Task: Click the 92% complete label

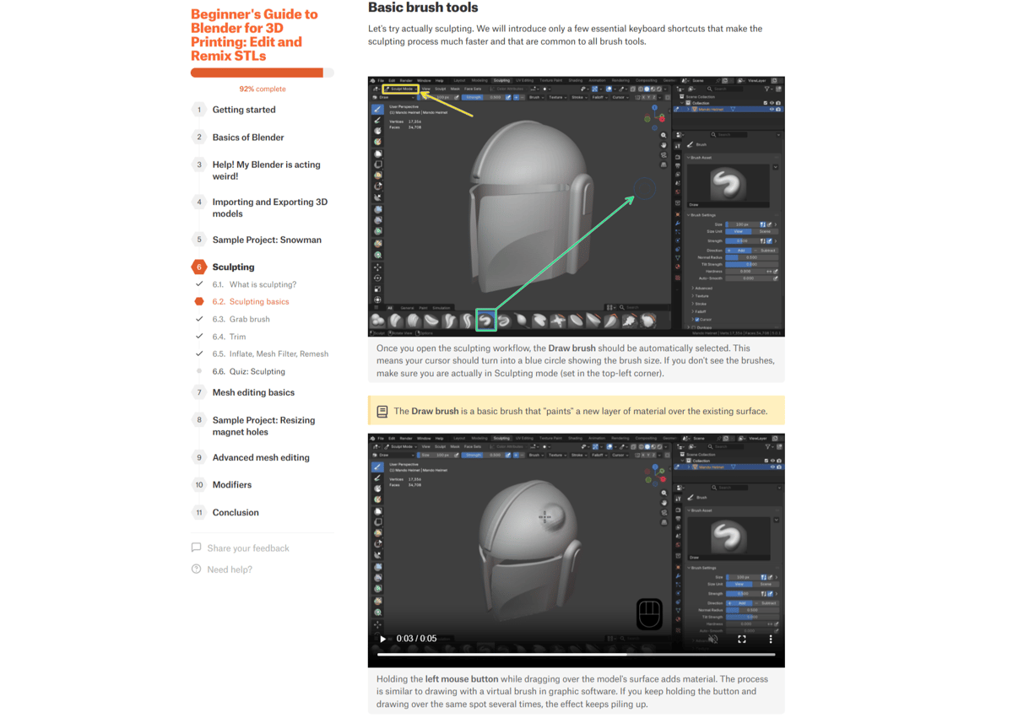Action: tap(263, 89)
